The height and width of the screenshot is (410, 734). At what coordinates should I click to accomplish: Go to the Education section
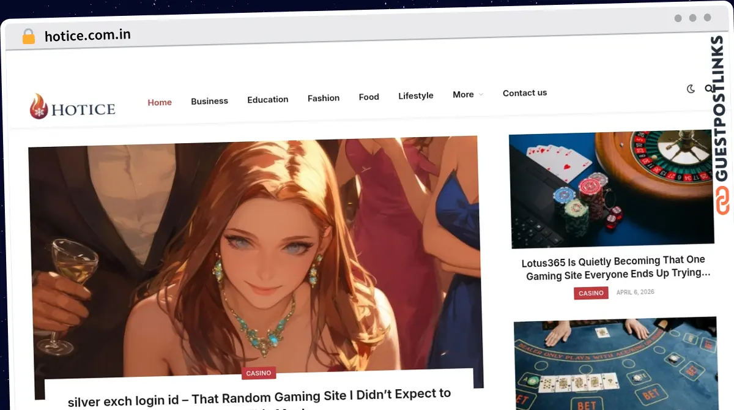coord(268,99)
